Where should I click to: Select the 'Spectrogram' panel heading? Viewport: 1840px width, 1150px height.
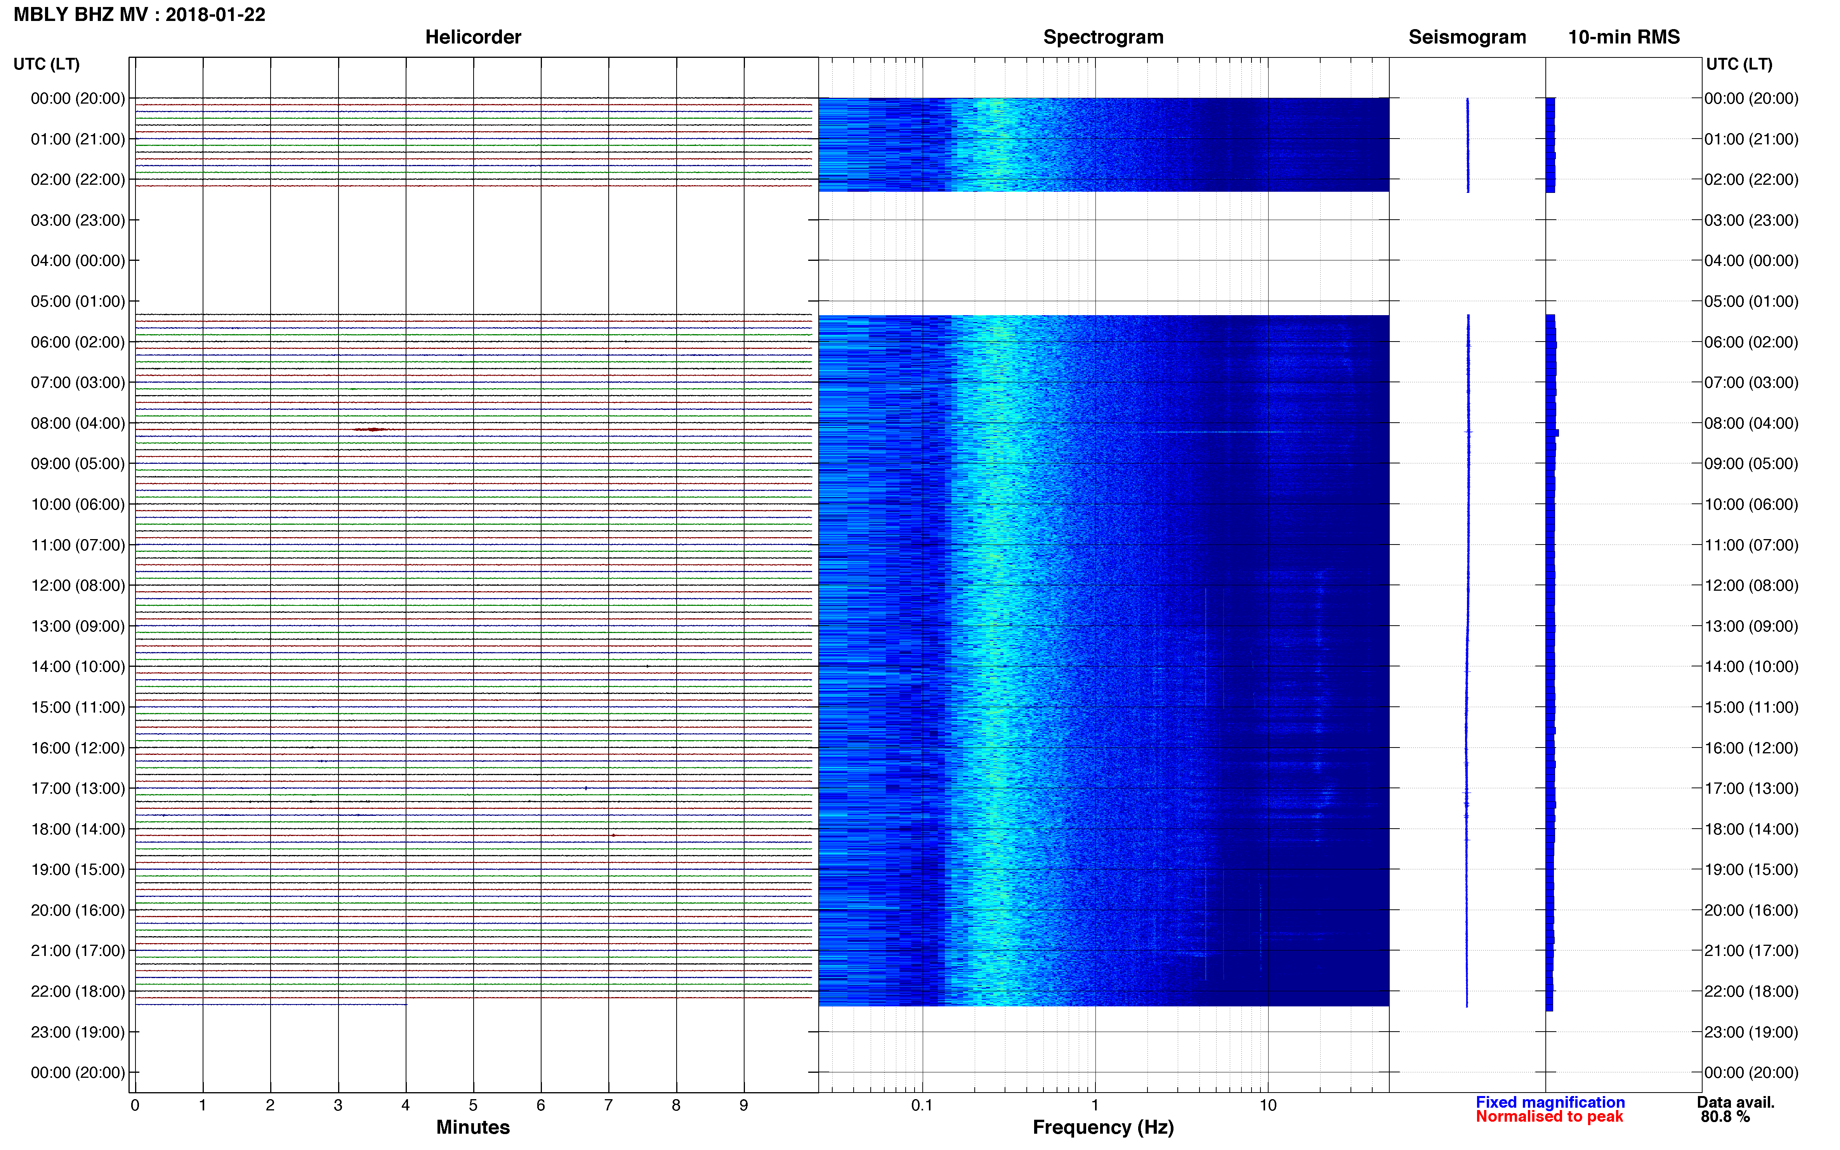(x=1103, y=37)
